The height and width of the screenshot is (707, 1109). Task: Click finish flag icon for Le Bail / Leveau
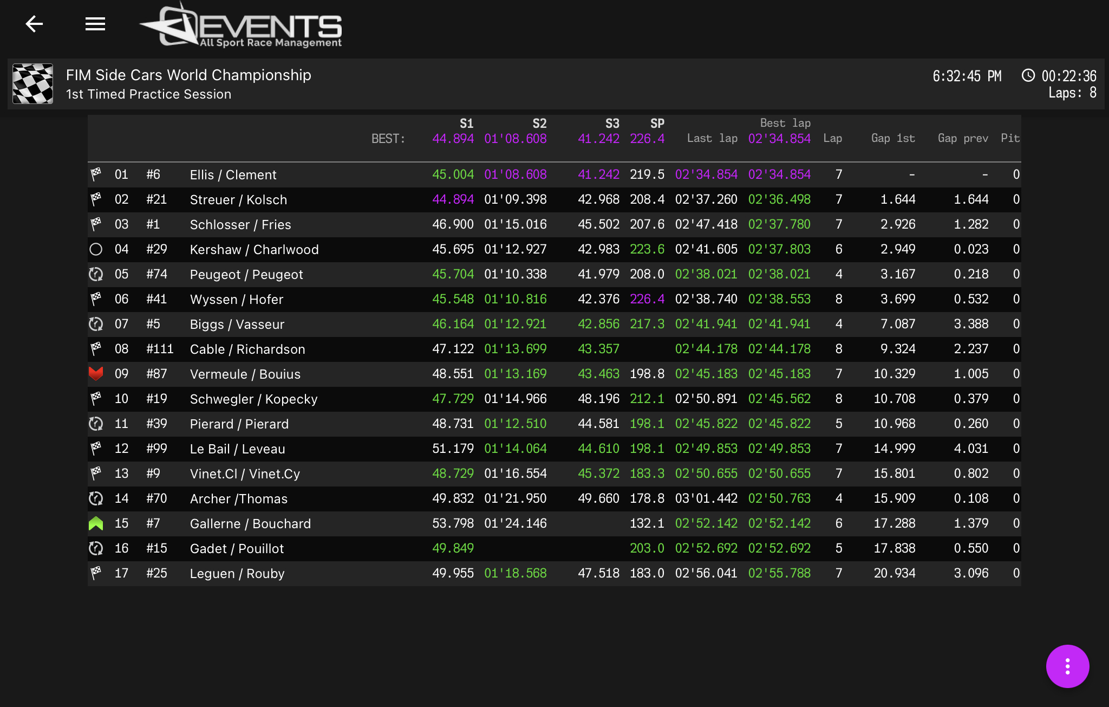(x=96, y=449)
